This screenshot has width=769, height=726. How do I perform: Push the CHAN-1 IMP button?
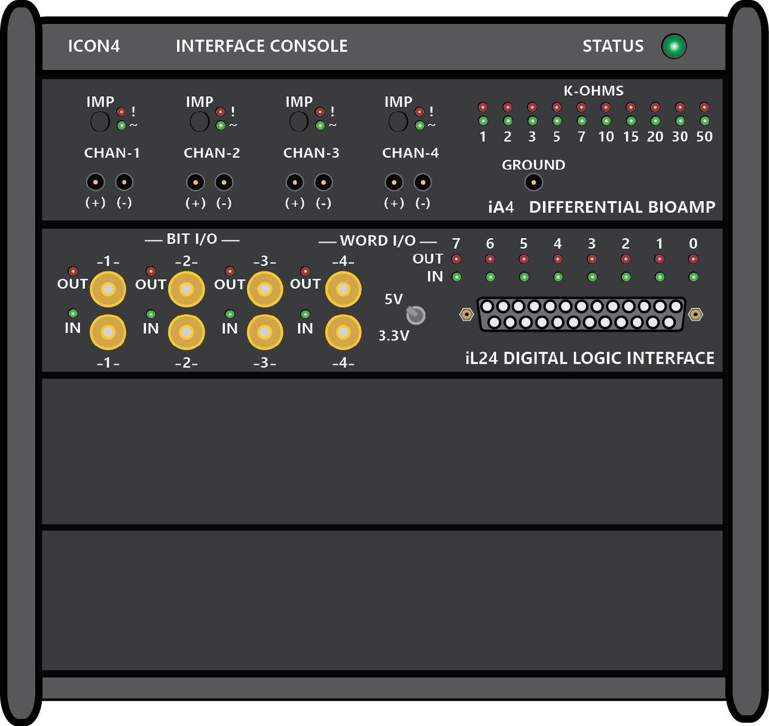100,121
